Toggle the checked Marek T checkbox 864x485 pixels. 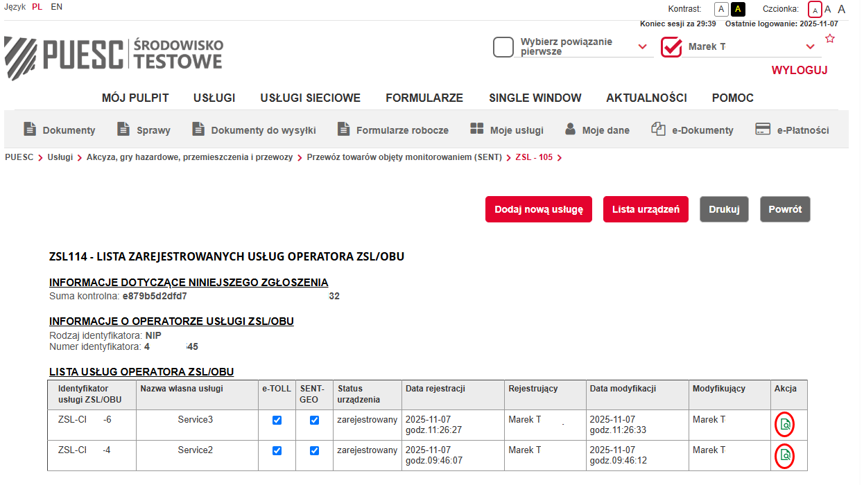point(671,47)
